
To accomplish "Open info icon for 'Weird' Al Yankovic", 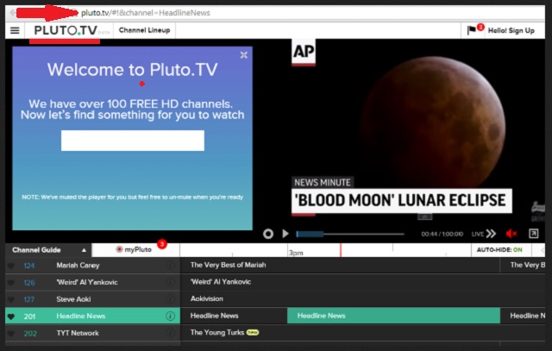I will click(170, 282).
